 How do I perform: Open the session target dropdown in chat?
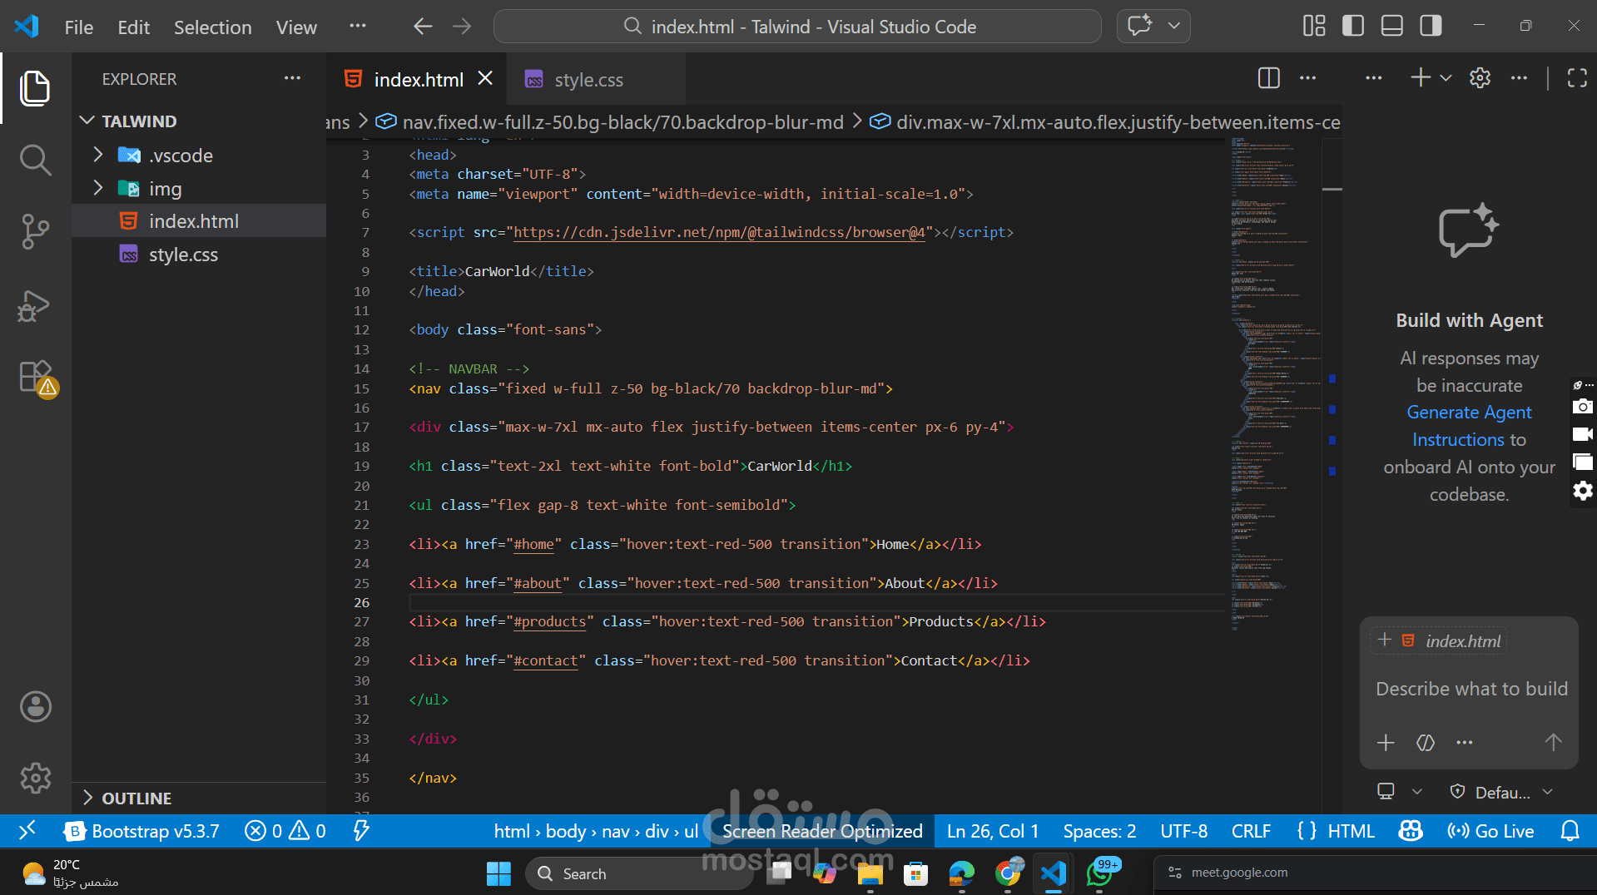[1400, 792]
